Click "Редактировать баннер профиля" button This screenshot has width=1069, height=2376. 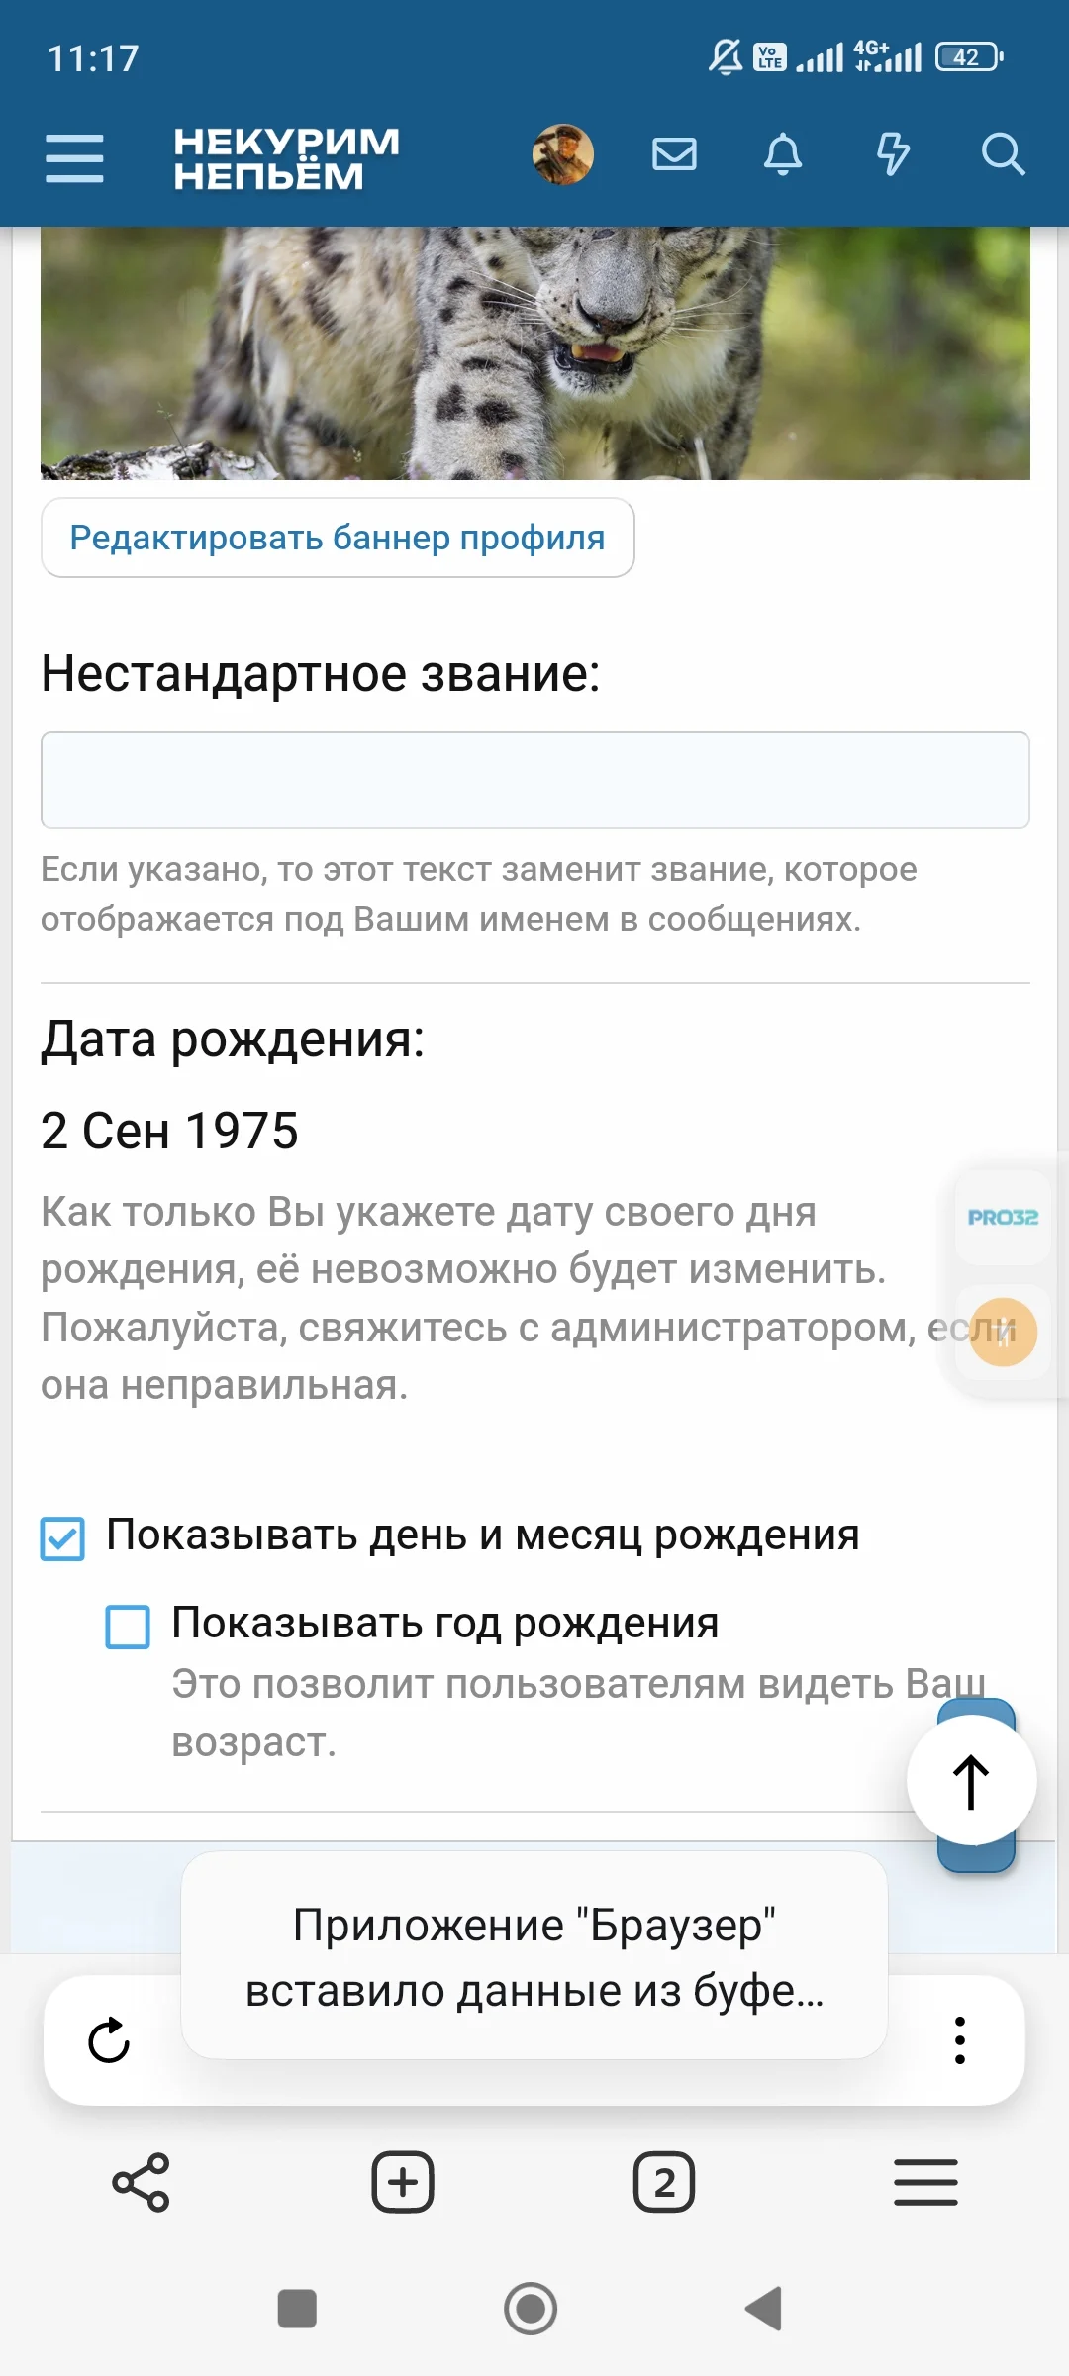coord(338,538)
